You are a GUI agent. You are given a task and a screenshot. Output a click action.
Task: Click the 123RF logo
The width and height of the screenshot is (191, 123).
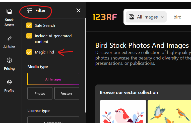104,17
